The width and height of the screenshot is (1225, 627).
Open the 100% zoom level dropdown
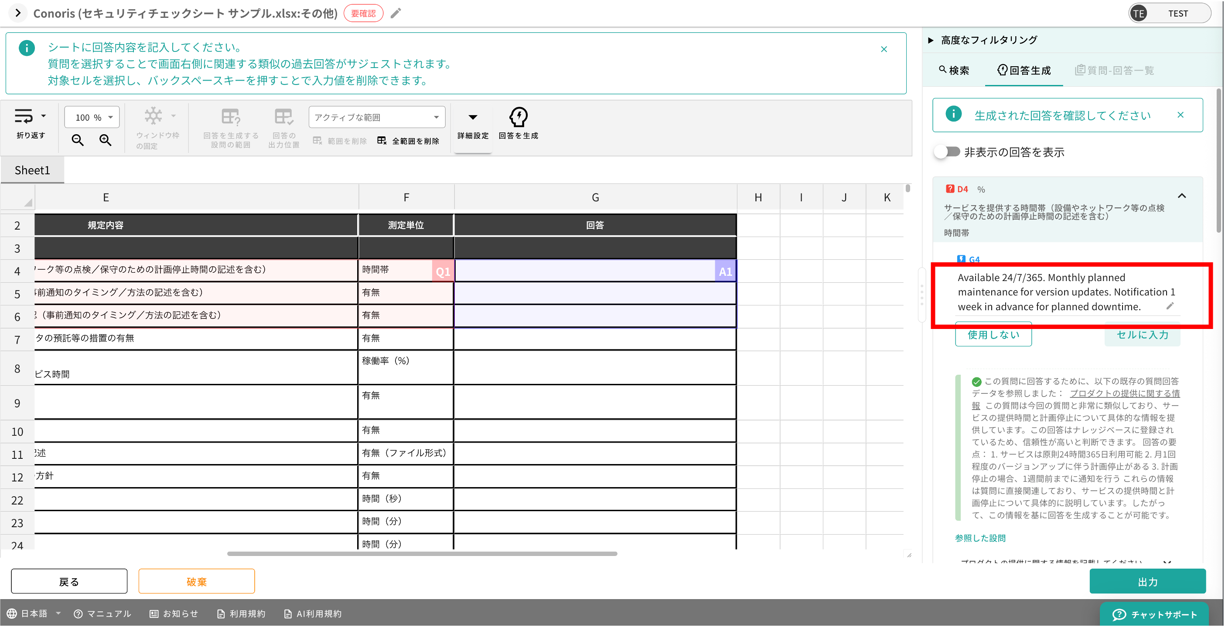[x=92, y=117]
